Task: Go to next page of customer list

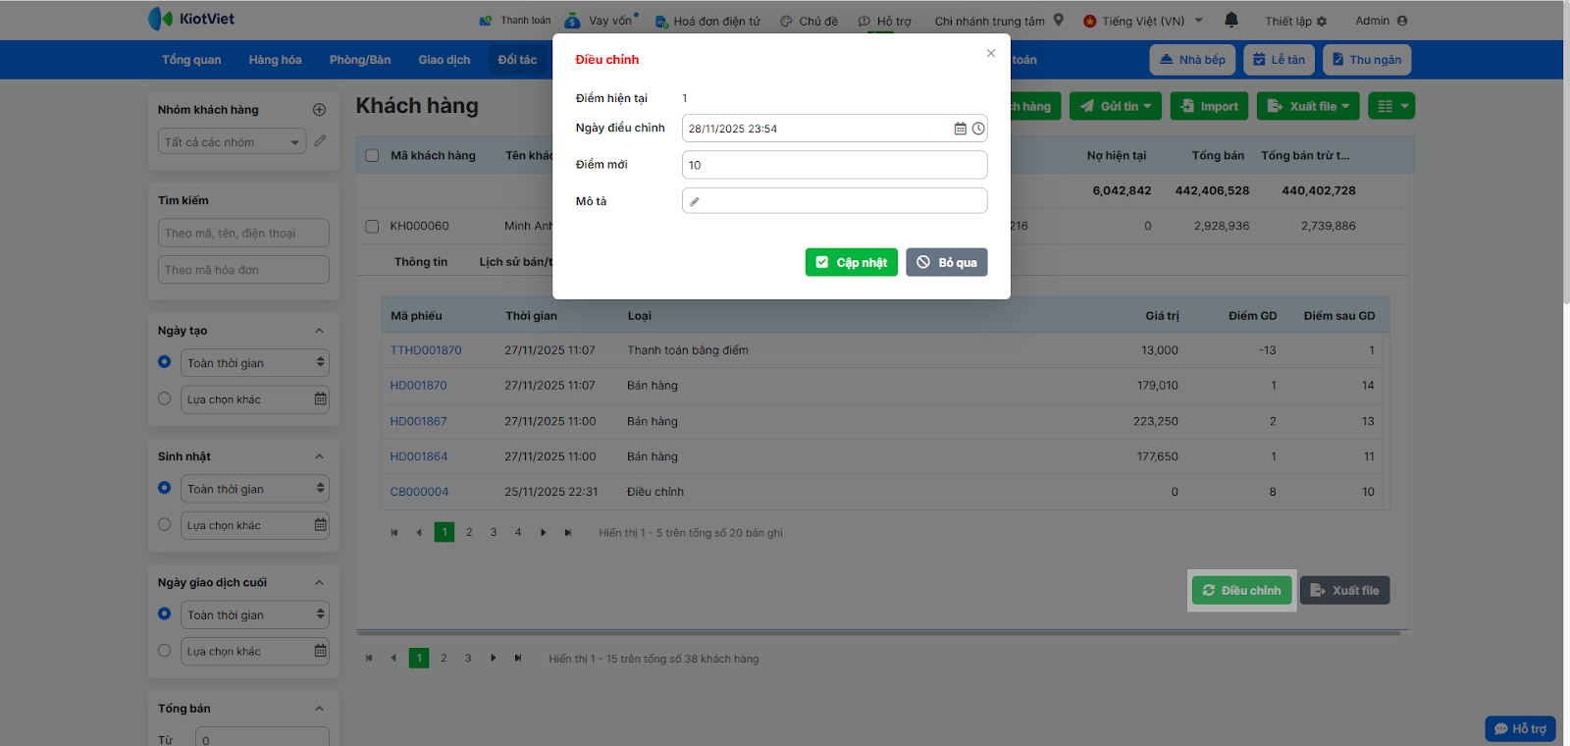Action: coord(494,659)
